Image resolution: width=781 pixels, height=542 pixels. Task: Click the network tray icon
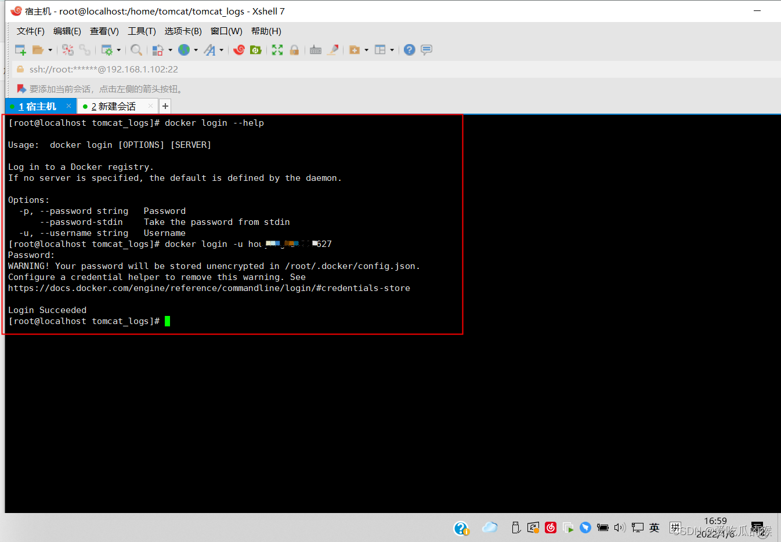[x=638, y=528]
